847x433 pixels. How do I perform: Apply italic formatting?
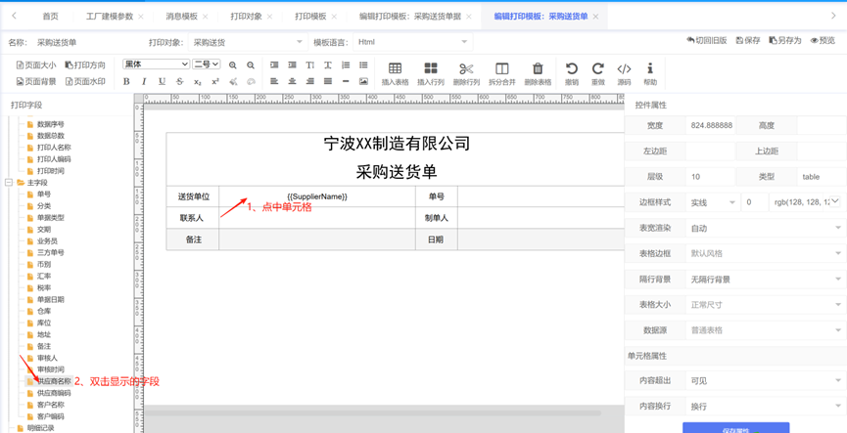coord(144,81)
